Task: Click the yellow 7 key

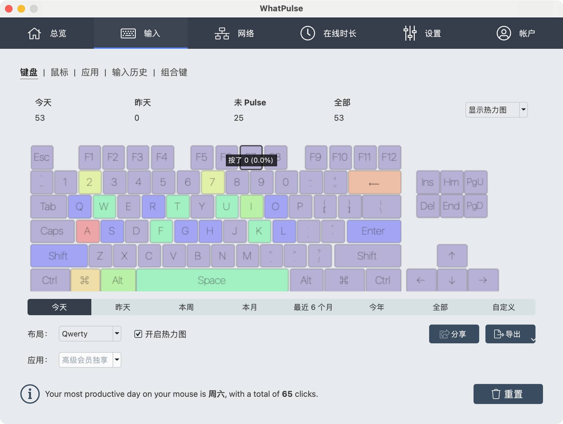Action: (213, 182)
